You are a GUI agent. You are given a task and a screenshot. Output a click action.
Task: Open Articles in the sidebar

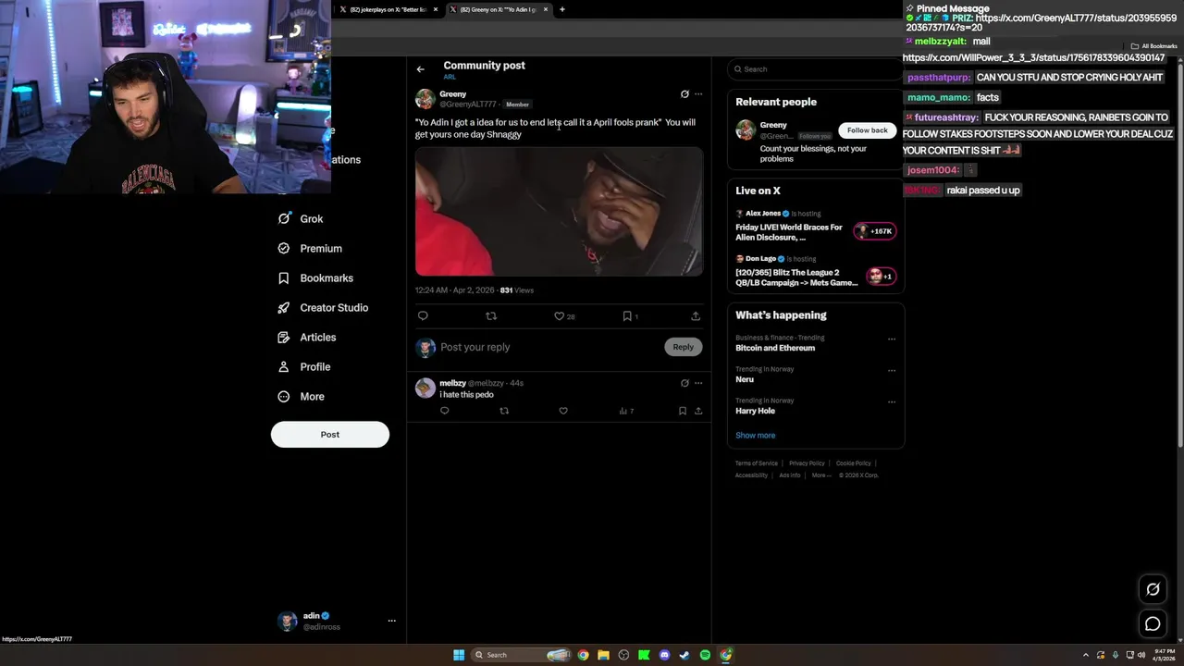pos(306,337)
